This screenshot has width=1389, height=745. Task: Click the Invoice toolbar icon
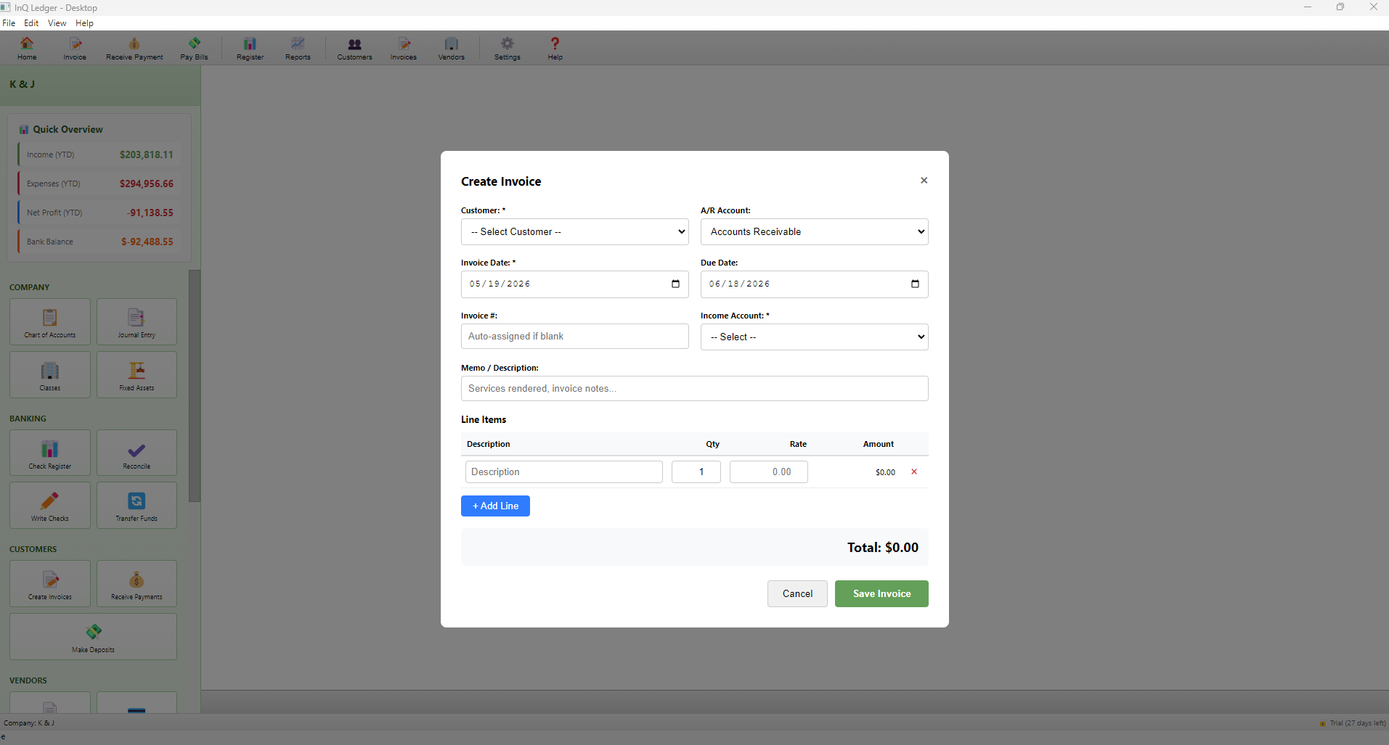[75, 48]
